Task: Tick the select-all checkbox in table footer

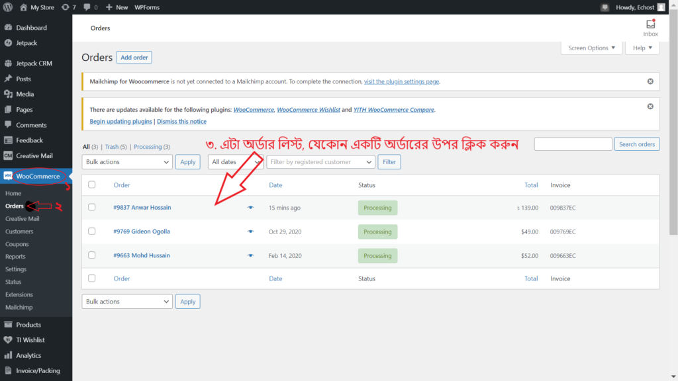Action: 91,278
